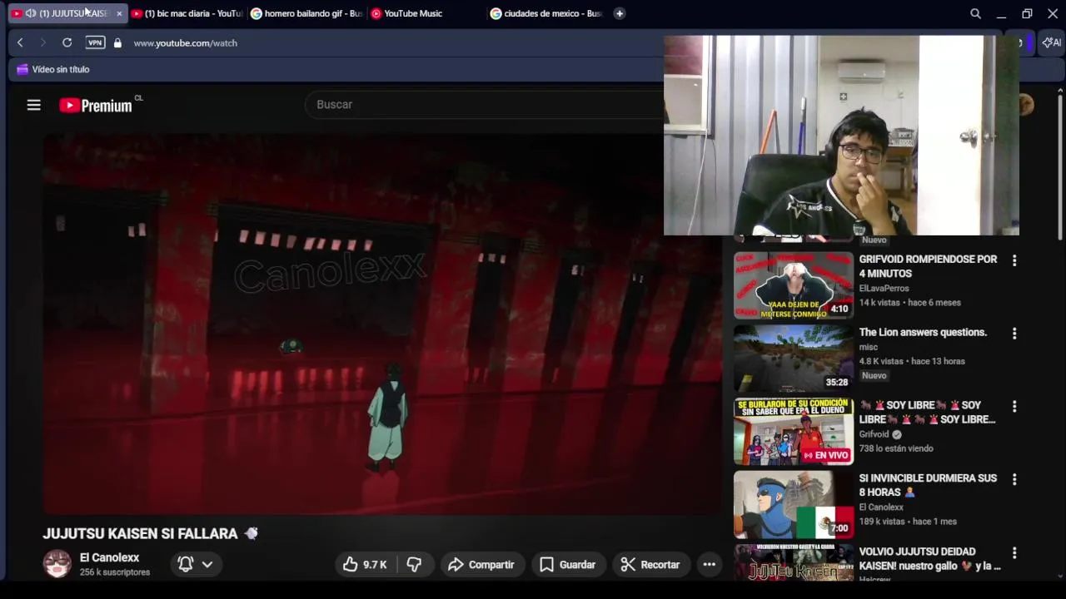Visit ElLavaPerros channel name
Image resolution: width=1066 pixels, height=599 pixels.
pyautogui.click(x=884, y=288)
